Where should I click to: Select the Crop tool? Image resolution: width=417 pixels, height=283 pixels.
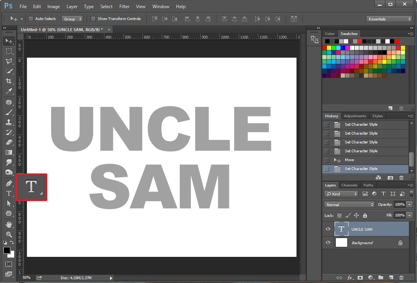pos(8,81)
